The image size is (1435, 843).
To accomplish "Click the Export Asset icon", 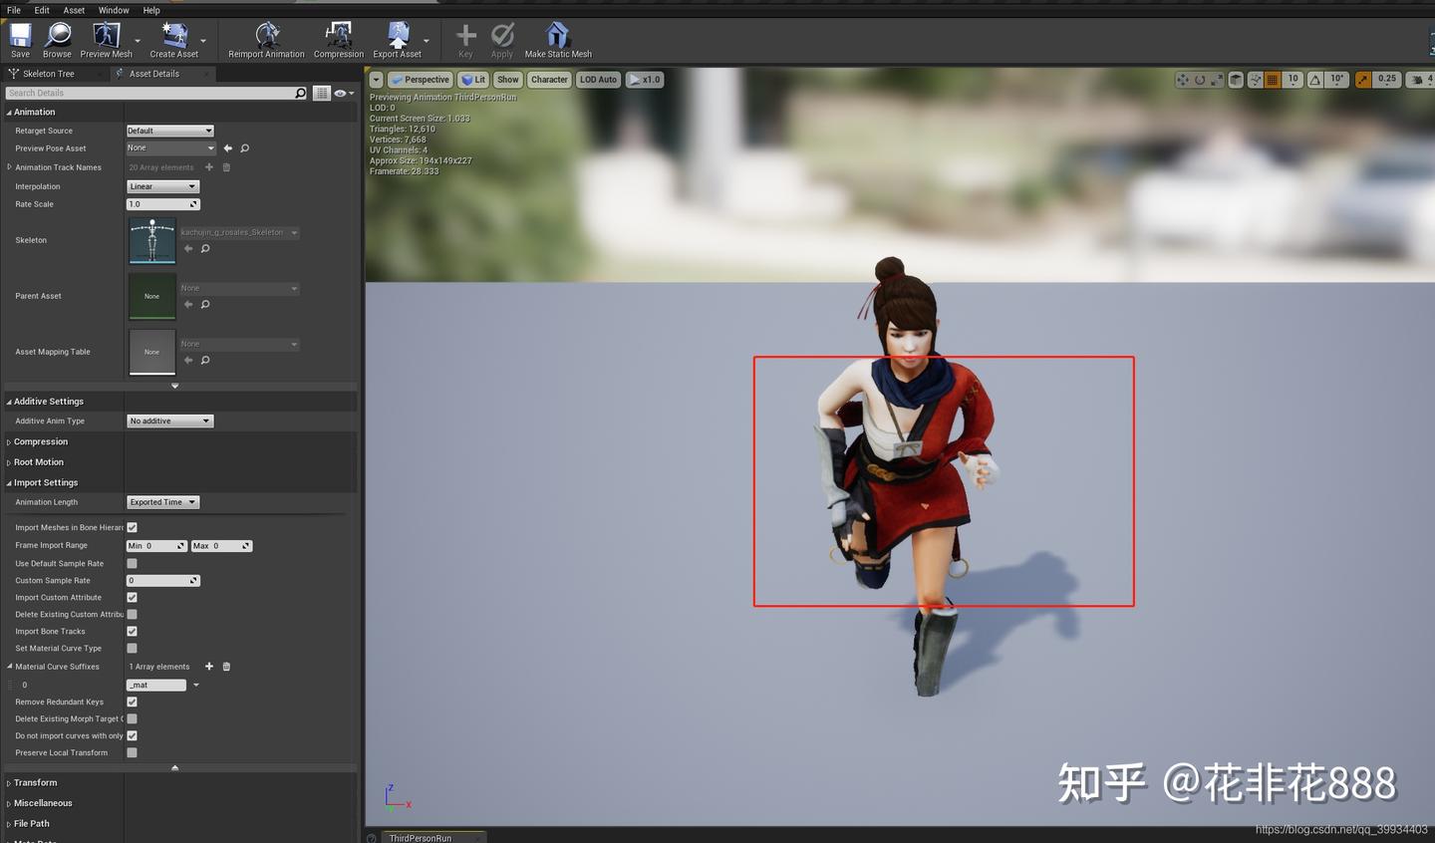I will click(x=398, y=38).
